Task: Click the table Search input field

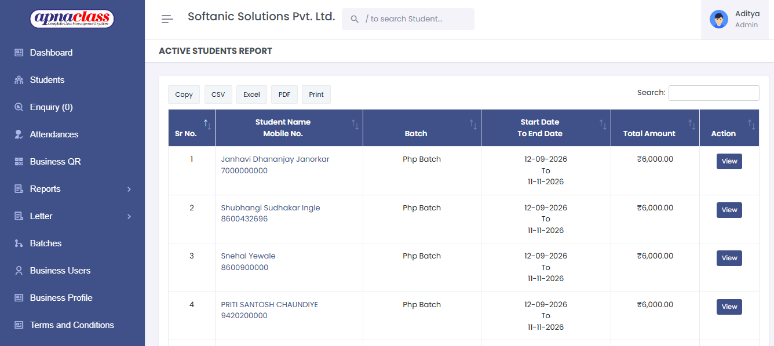Action: pos(714,93)
